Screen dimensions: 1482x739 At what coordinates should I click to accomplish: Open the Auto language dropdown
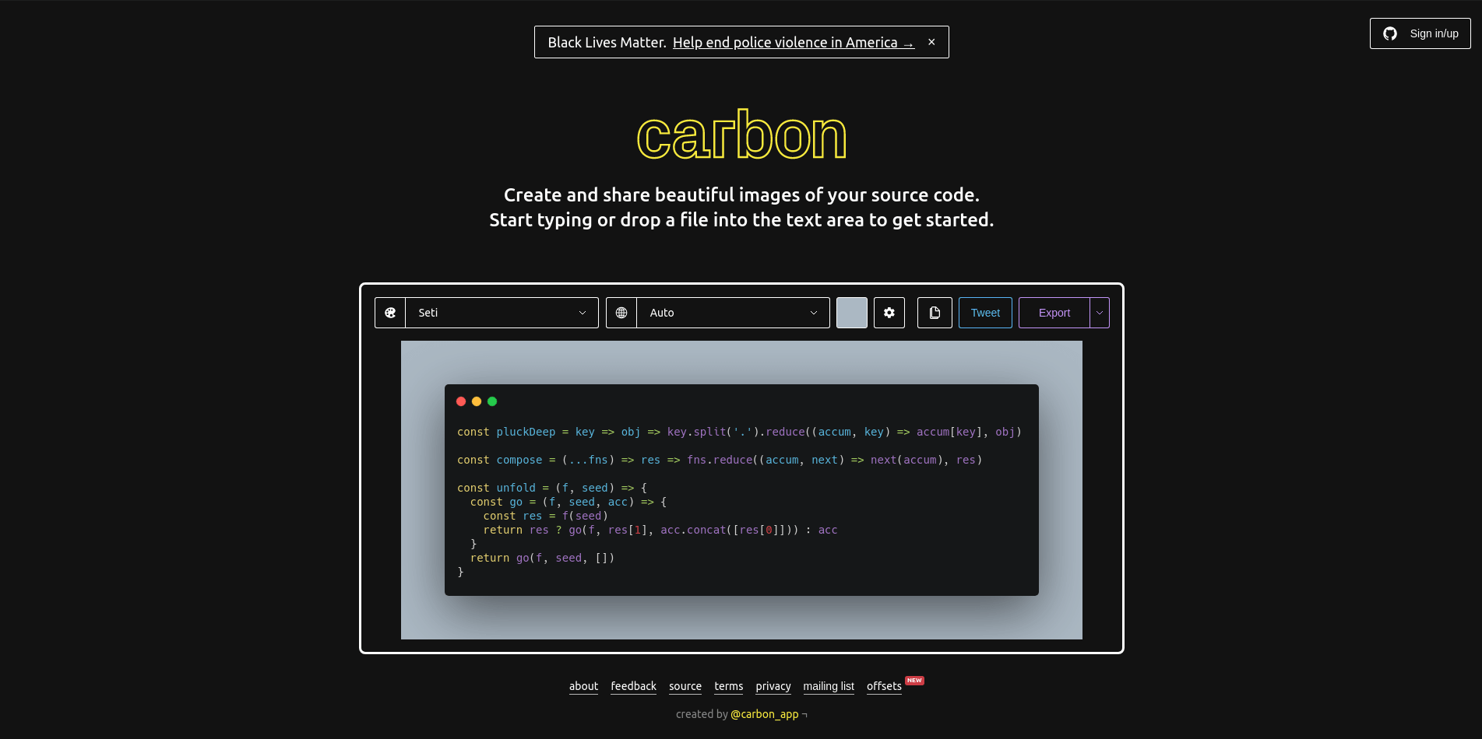click(733, 313)
